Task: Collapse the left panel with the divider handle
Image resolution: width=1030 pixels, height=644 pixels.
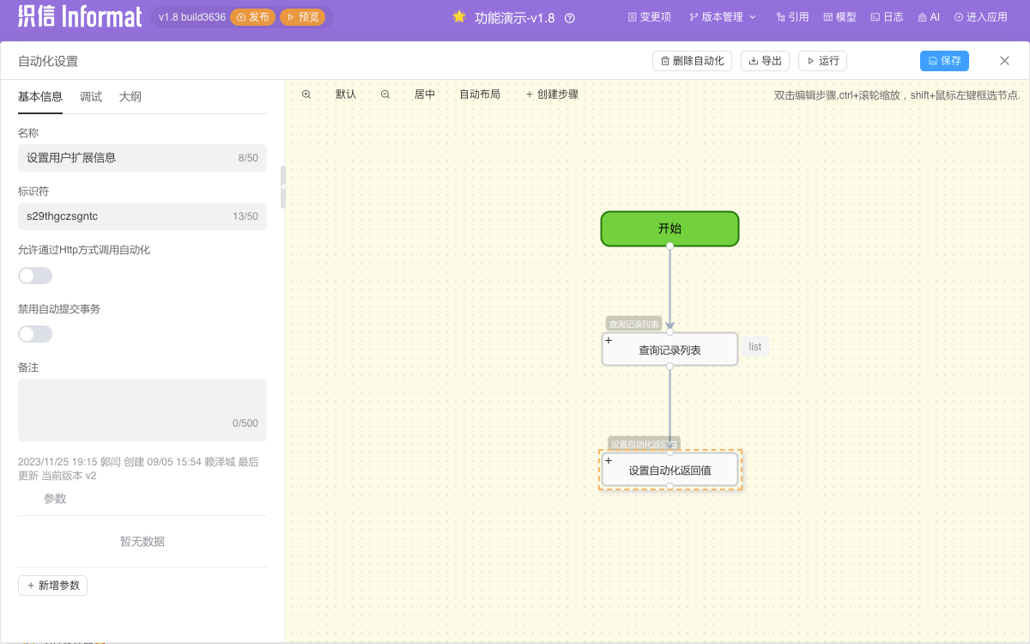Action: tap(283, 186)
